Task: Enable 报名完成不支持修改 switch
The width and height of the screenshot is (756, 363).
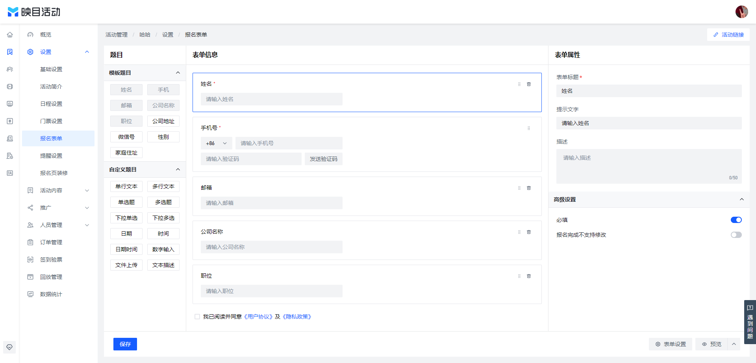Action: 736,235
